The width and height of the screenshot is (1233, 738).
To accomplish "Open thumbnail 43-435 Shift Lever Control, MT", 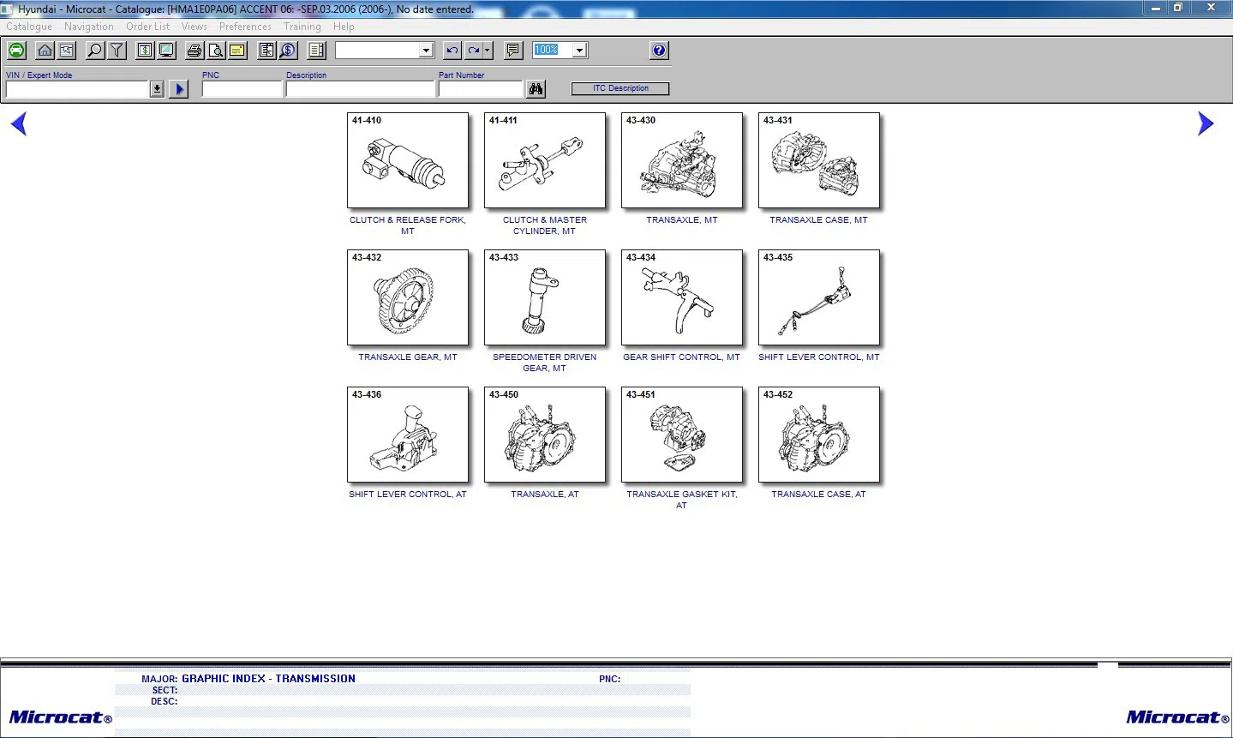I will click(819, 297).
